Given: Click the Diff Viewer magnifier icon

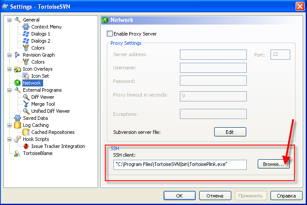Looking at the screenshot, I should click(x=26, y=97).
